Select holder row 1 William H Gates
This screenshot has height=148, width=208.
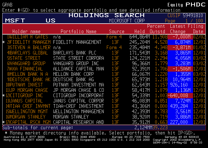104,37
